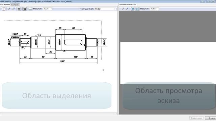Click the page sheet icon in drawing toolbar
Viewport: 216px width, 121px height.
4,9
